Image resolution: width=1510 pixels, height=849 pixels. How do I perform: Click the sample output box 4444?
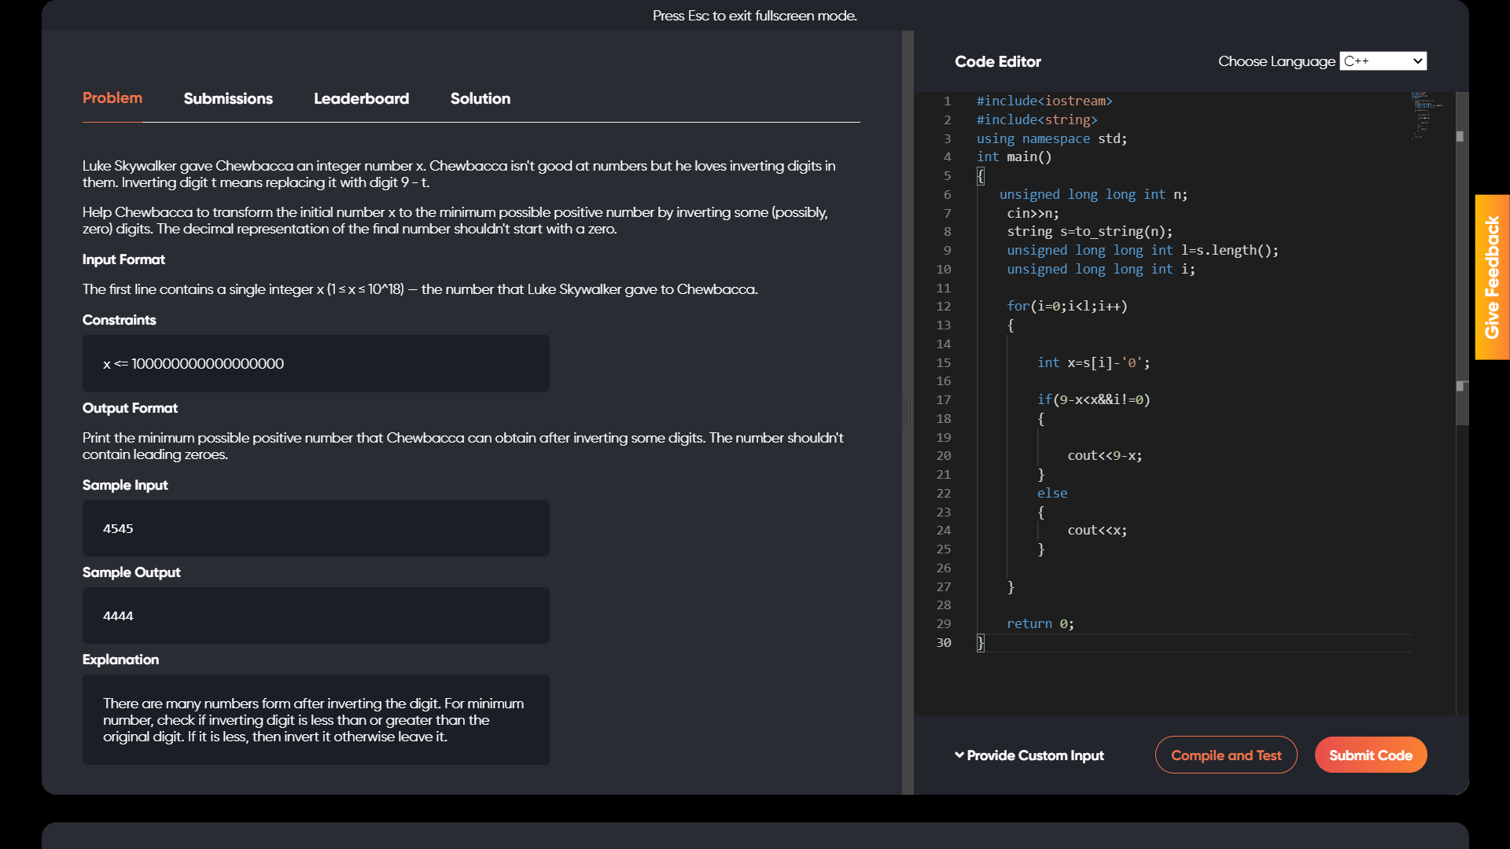(x=315, y=616)
